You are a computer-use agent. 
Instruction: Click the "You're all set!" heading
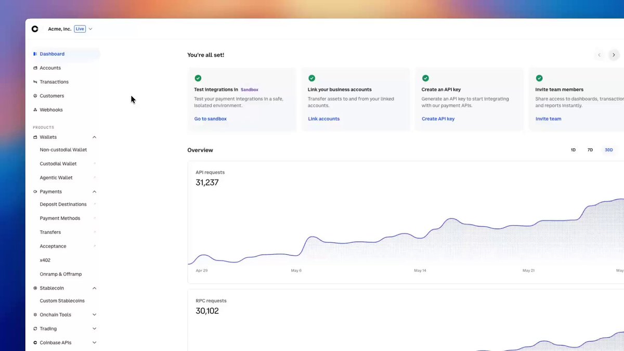click(x=206, y=55)
